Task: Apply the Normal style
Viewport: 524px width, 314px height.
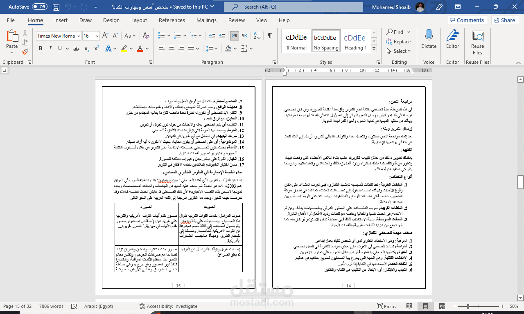Action: click(x=296, y=41)
